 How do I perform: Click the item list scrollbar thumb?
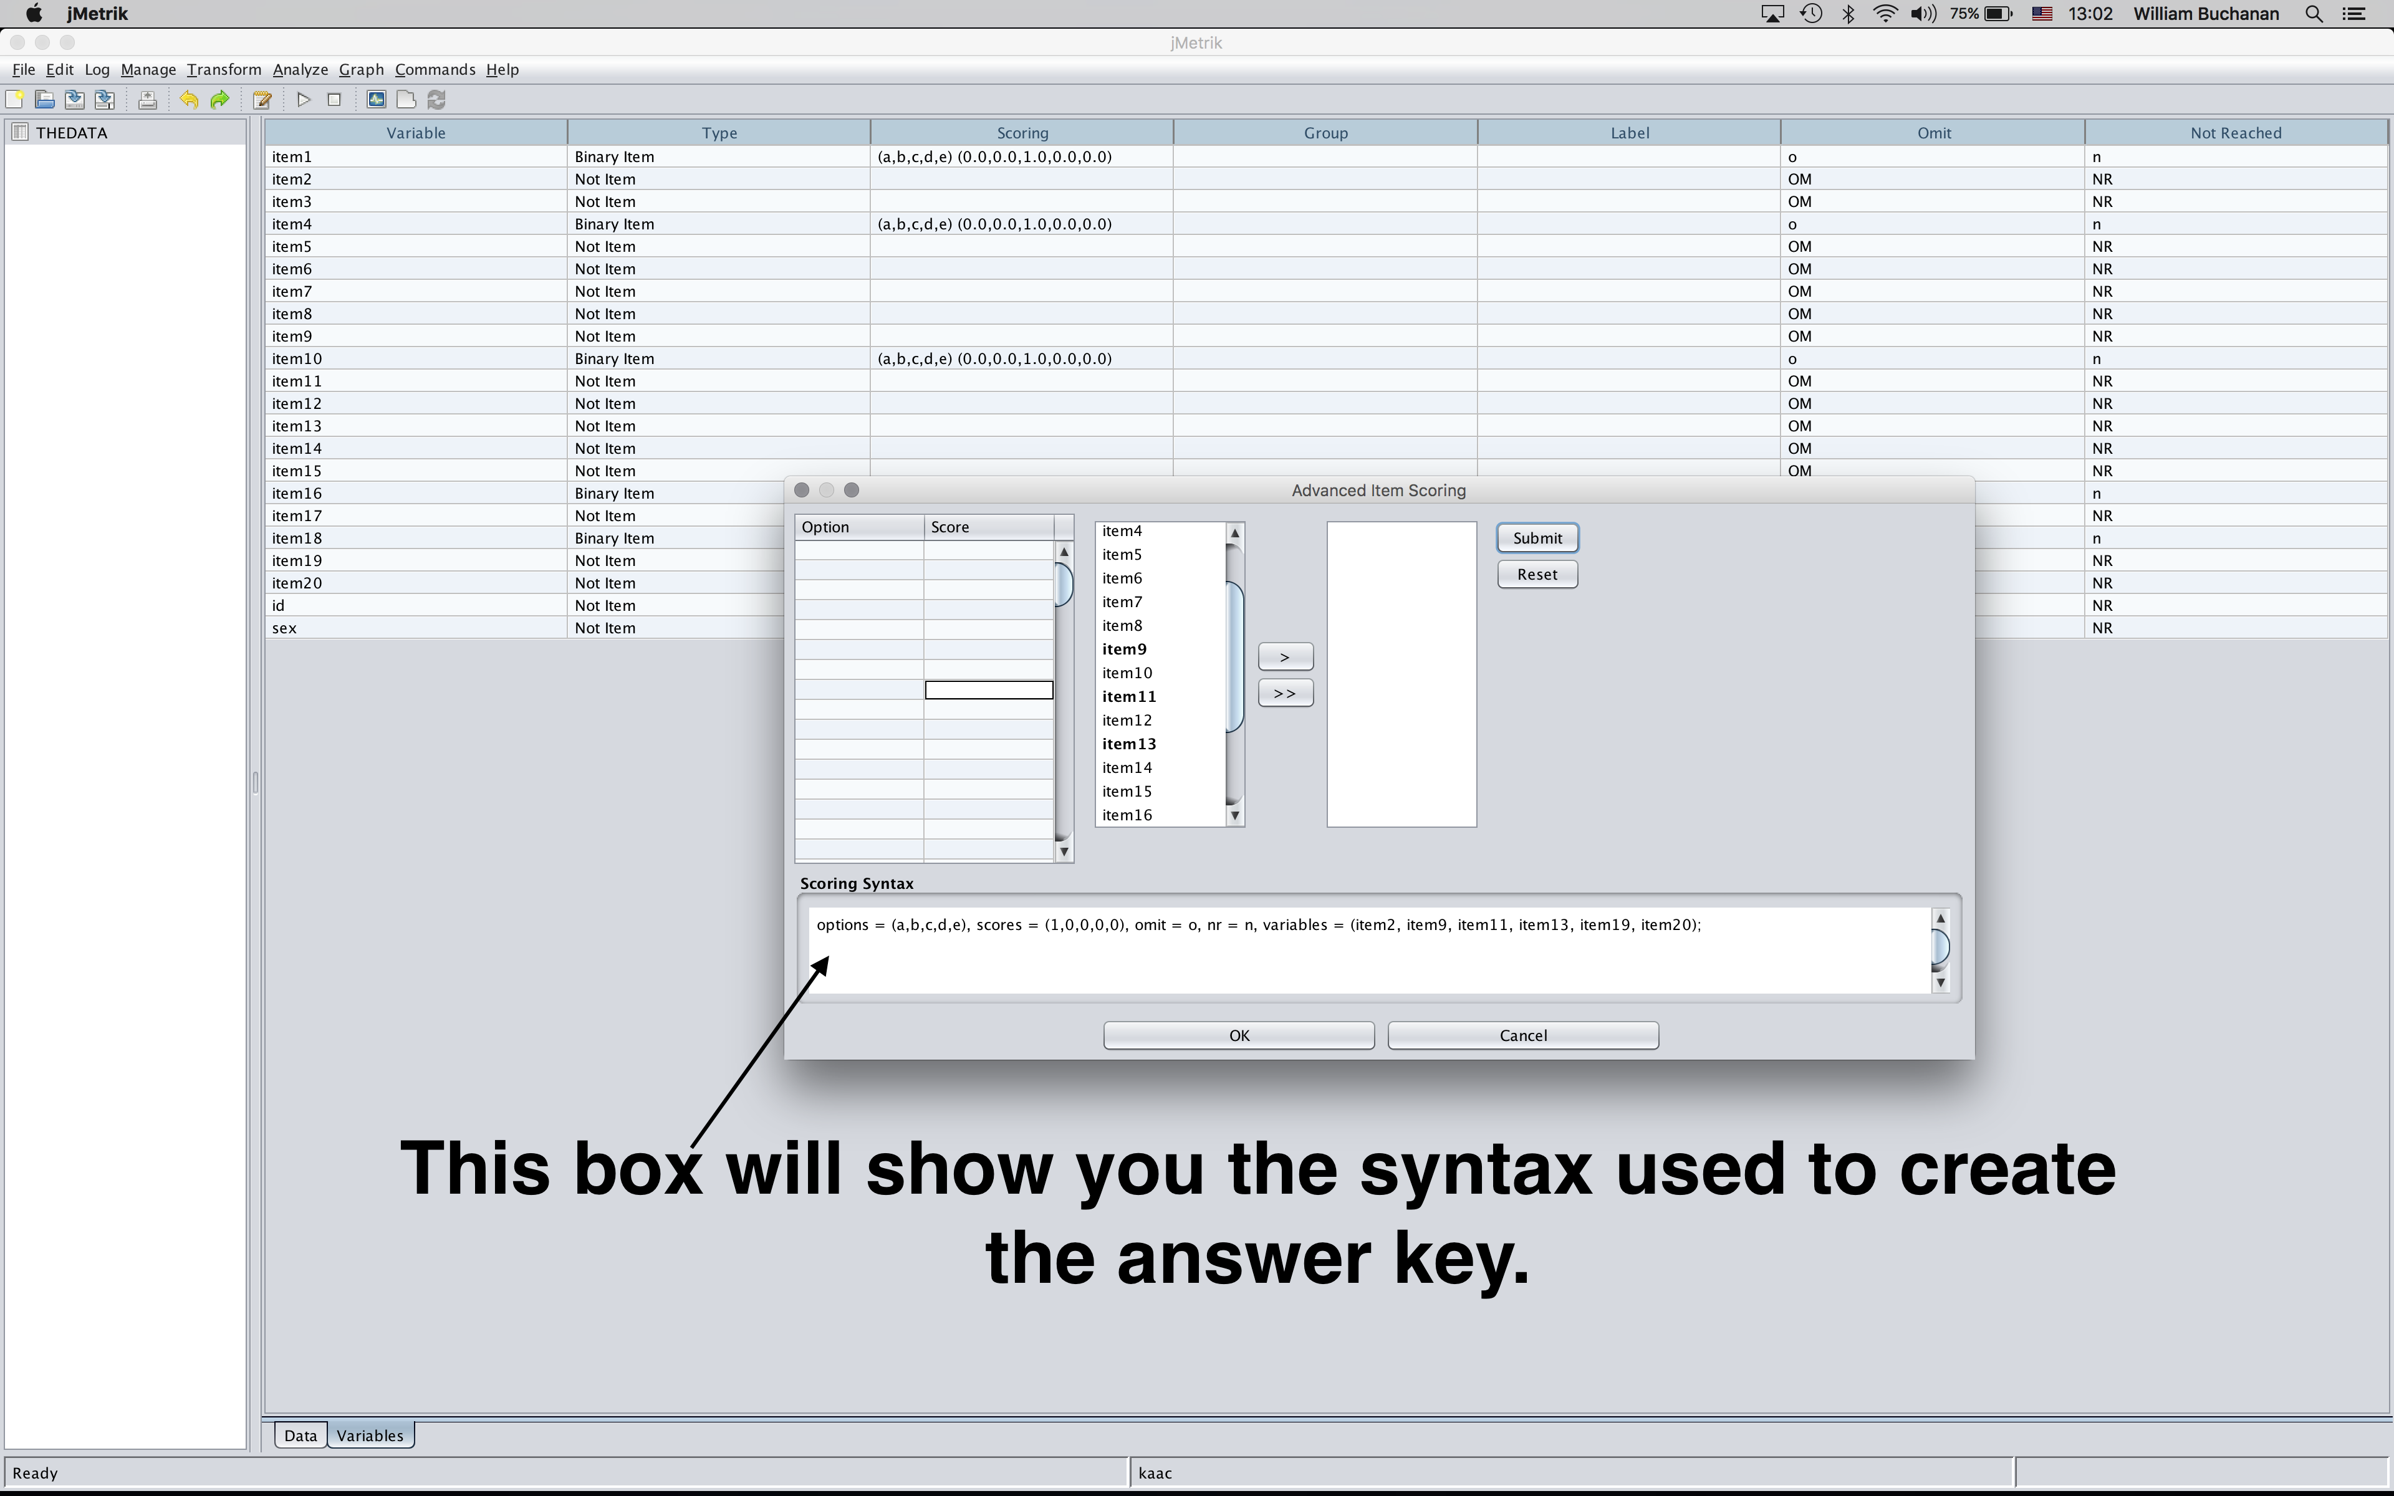click(1234, 658)
